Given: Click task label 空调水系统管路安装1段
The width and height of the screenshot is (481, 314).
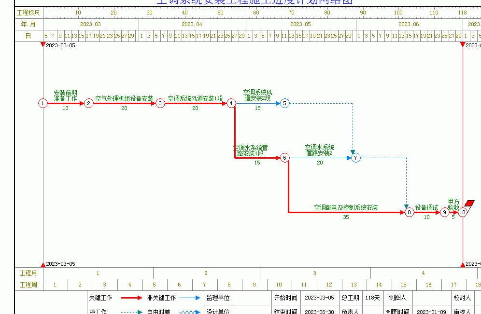Looking at the screenshot, I should [x=250, y=150].
